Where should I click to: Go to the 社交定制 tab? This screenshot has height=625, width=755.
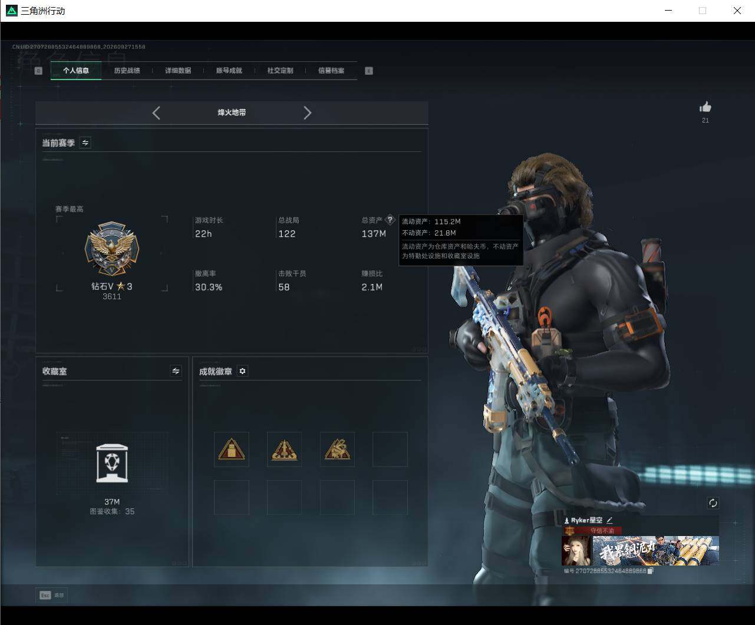tap(280, 71)
